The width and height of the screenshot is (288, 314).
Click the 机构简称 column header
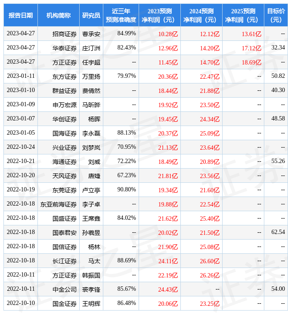(59, 15)
